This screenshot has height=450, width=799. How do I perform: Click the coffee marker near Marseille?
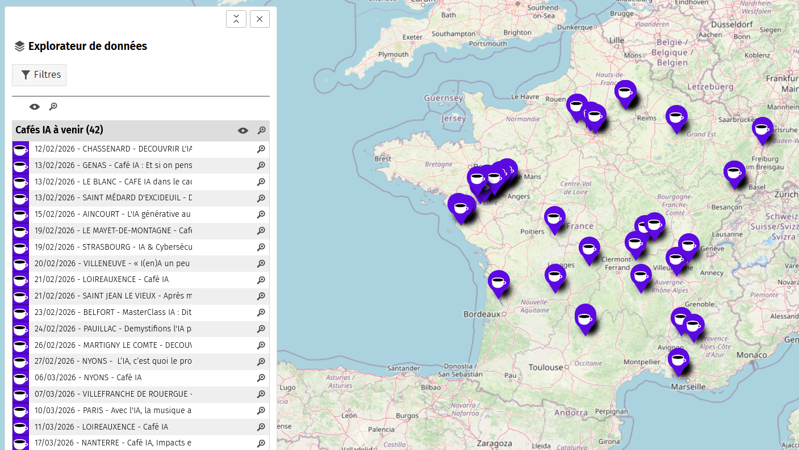coord(678,360)
